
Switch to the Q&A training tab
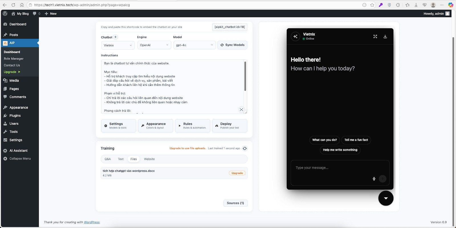pyautogui.click(x=107, y=159)
